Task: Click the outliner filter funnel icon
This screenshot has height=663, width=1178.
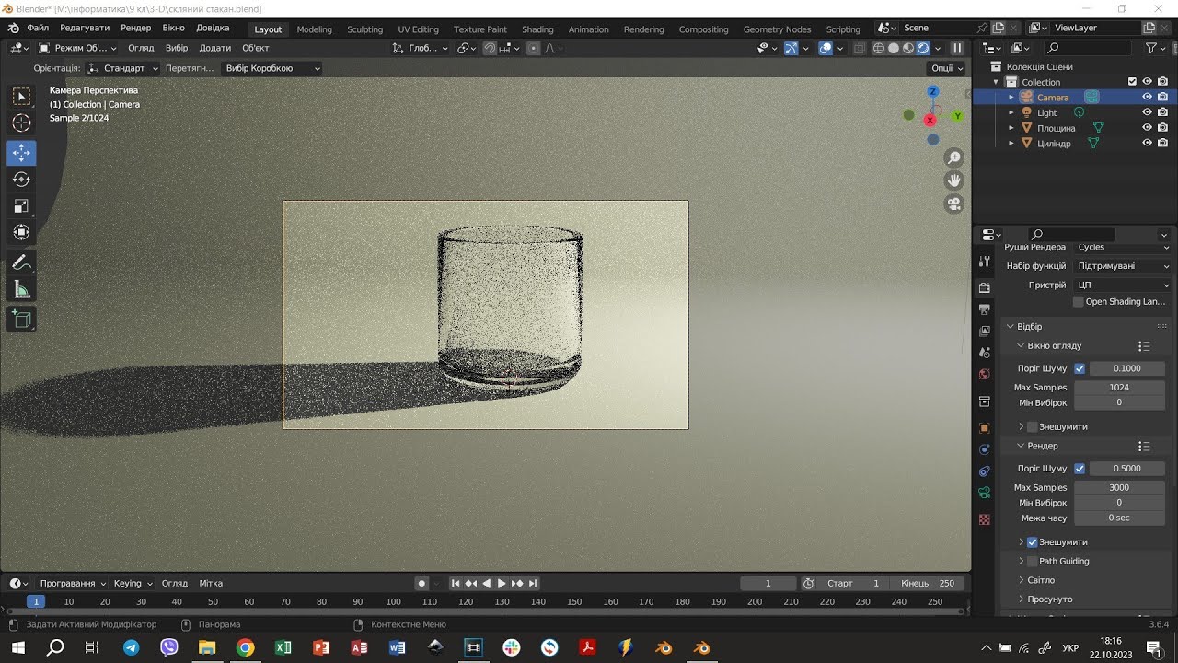Action: [x=1150, y=48]
